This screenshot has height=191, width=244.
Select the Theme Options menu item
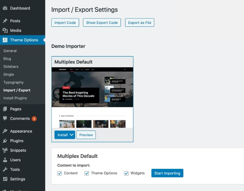[23, 40]
